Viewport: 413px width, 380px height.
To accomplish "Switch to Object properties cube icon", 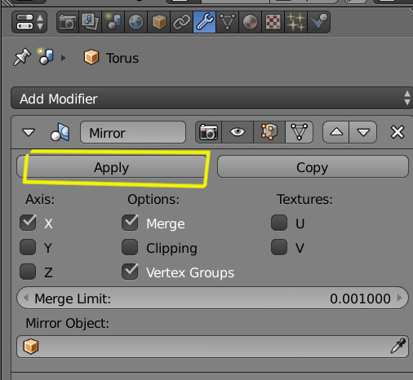I will (159, 22).
